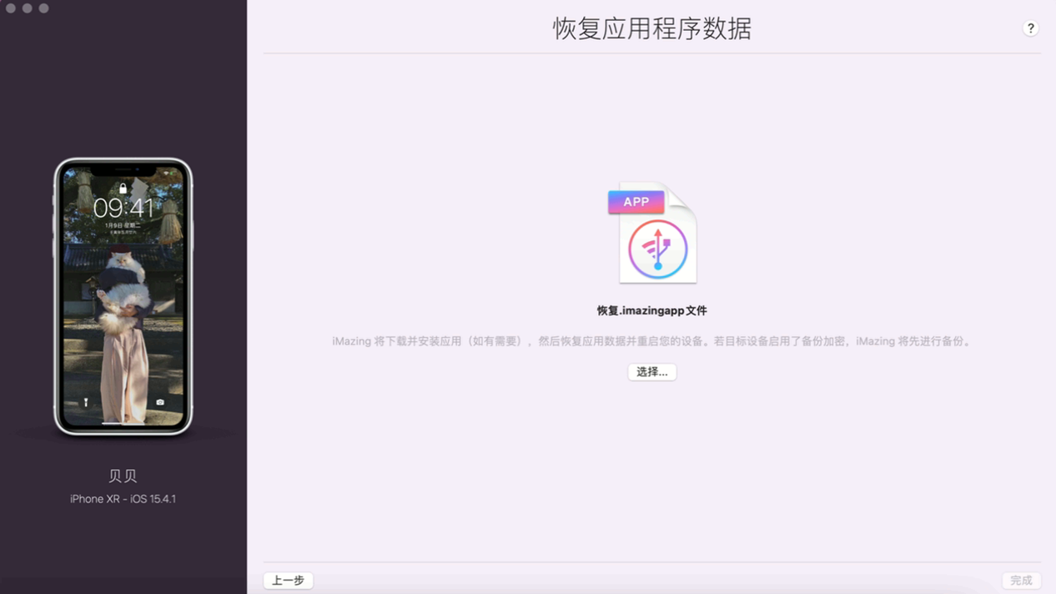1056x594 pixels.
Task: Click the iMazing USB logo inside the document icon
Action: (656, 249)
